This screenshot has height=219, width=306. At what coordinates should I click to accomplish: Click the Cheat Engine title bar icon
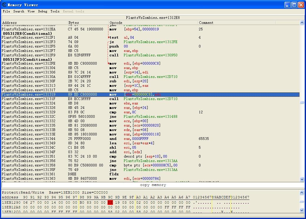coord(4,5)
